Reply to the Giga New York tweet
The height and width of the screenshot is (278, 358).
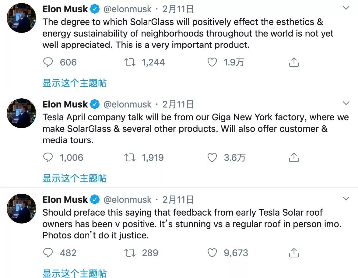coord(48,158)
